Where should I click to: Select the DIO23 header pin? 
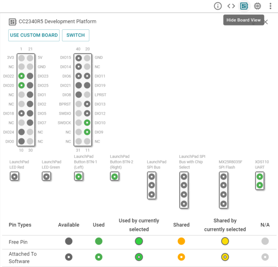(x=30, y=76)
